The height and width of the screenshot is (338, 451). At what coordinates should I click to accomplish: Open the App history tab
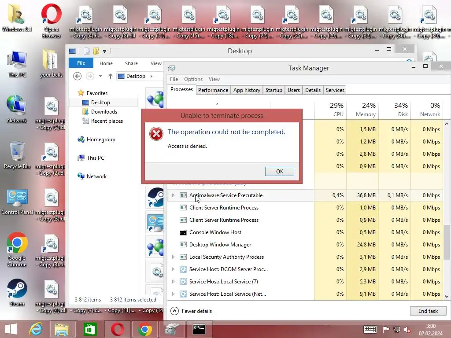[247, 90]
